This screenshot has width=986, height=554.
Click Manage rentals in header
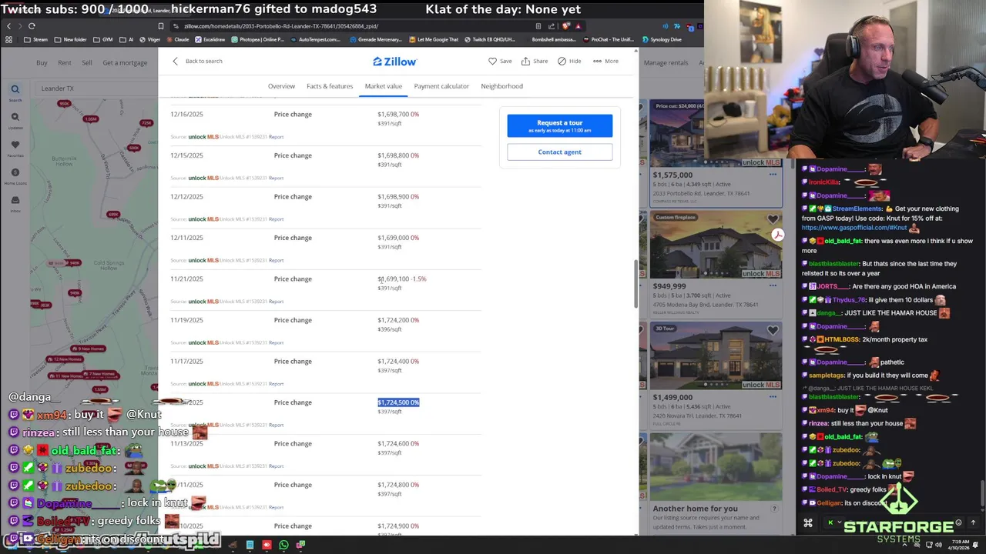666,62
